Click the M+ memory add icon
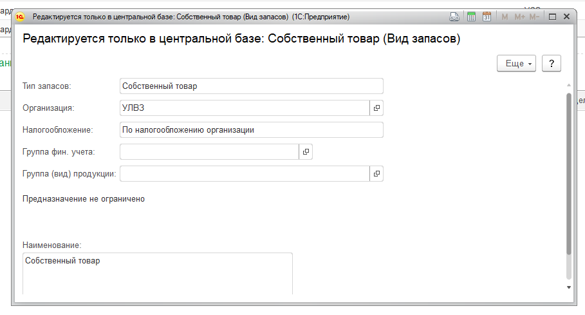Image resolution: width=585 pixels, height=315 pixels. click(x=520, y=17)
